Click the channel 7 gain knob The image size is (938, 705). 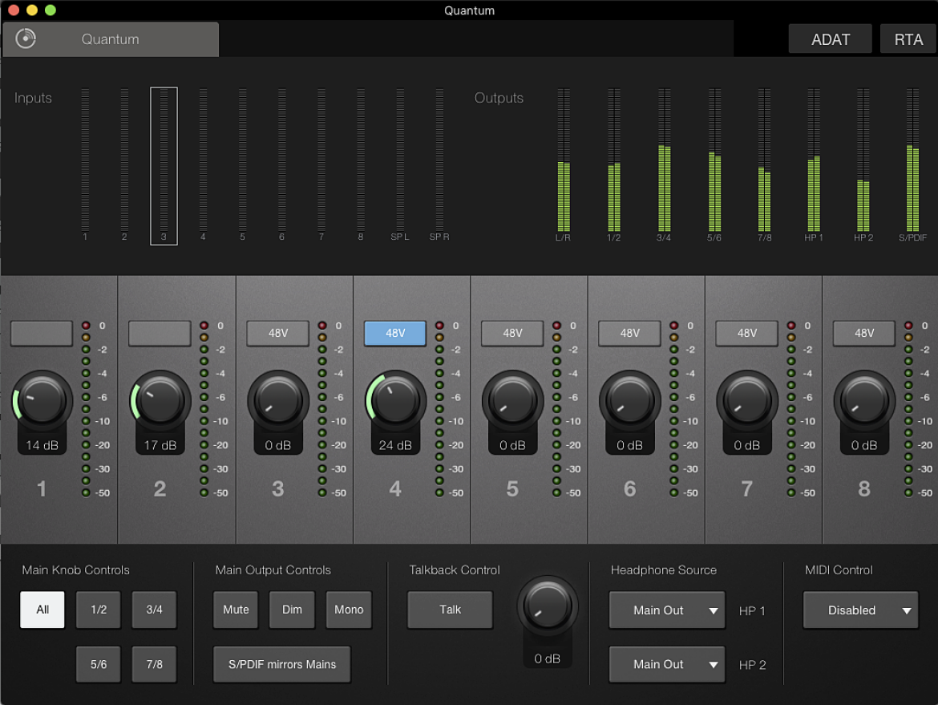coord(746,401)
